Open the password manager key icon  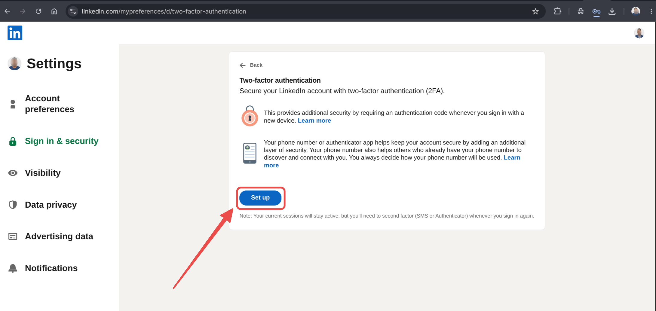pos(596,11)
